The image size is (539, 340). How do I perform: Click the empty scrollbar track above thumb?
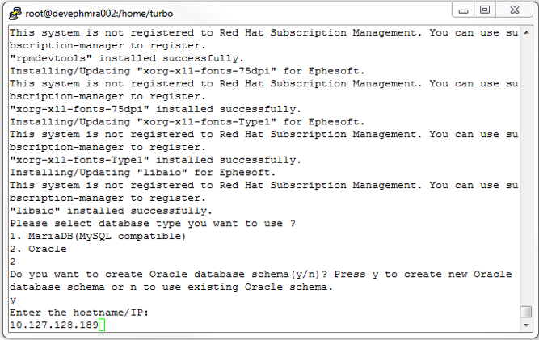[x=526, y=162]
